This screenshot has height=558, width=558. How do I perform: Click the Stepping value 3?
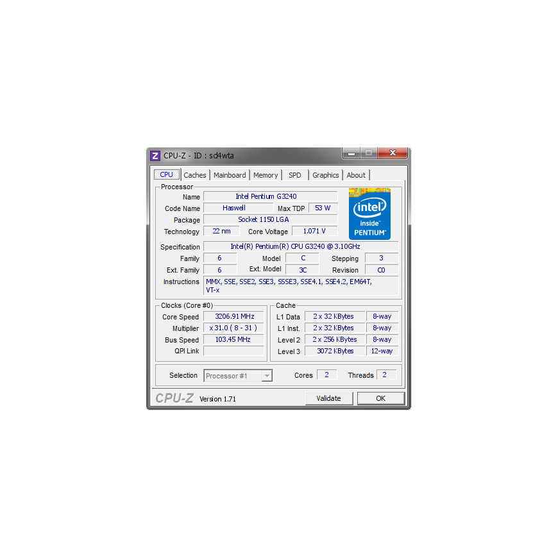(x=382, y=258)
